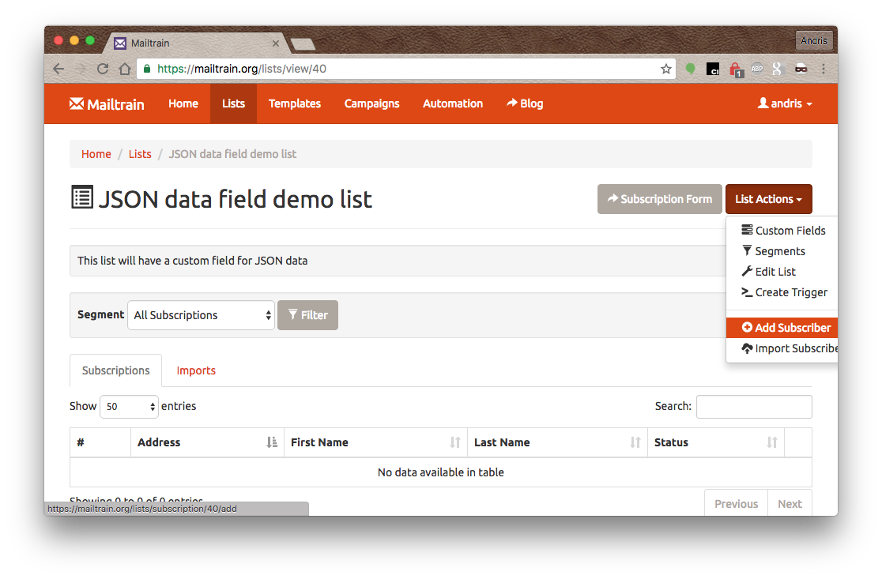Image resolution: width=882 pixels, height=579 pixels.
Task: Click the Address column header
Action: click(207, 442)
